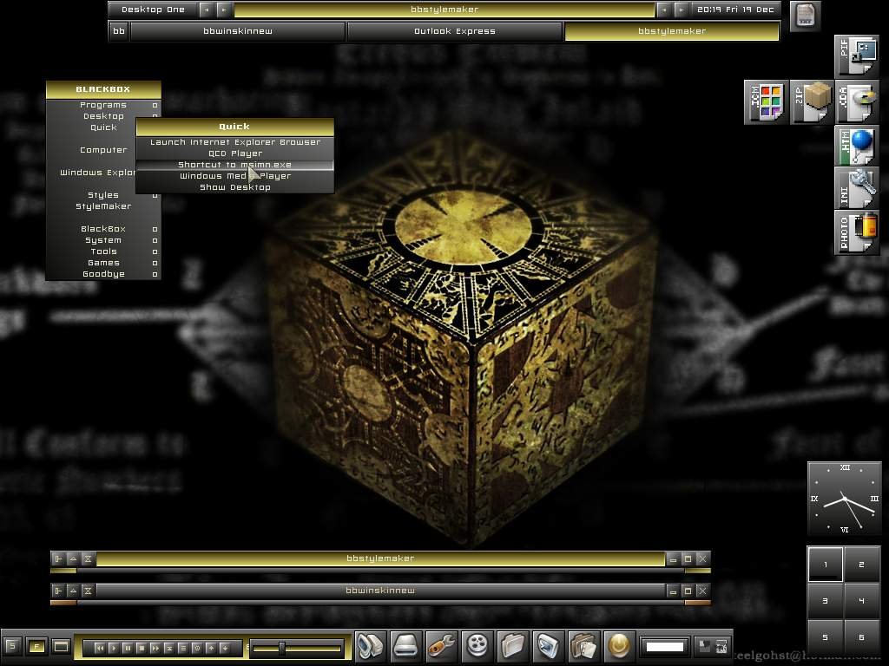
Task: Expand the Tools submenu
Action: coord(103,251)
